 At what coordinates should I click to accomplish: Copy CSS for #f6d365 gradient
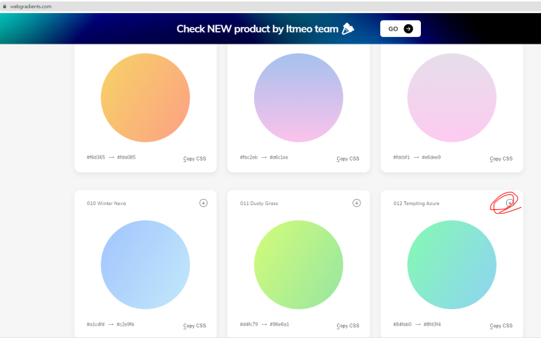(x=194, y=158)
